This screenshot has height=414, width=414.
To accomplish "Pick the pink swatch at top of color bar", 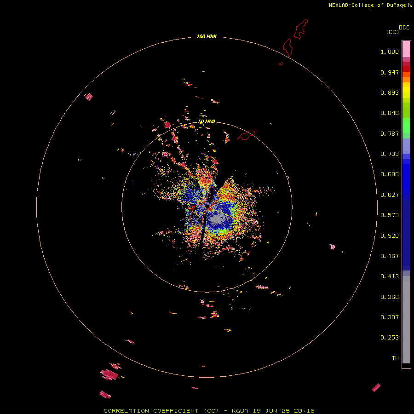I will [x=406, y=49].
